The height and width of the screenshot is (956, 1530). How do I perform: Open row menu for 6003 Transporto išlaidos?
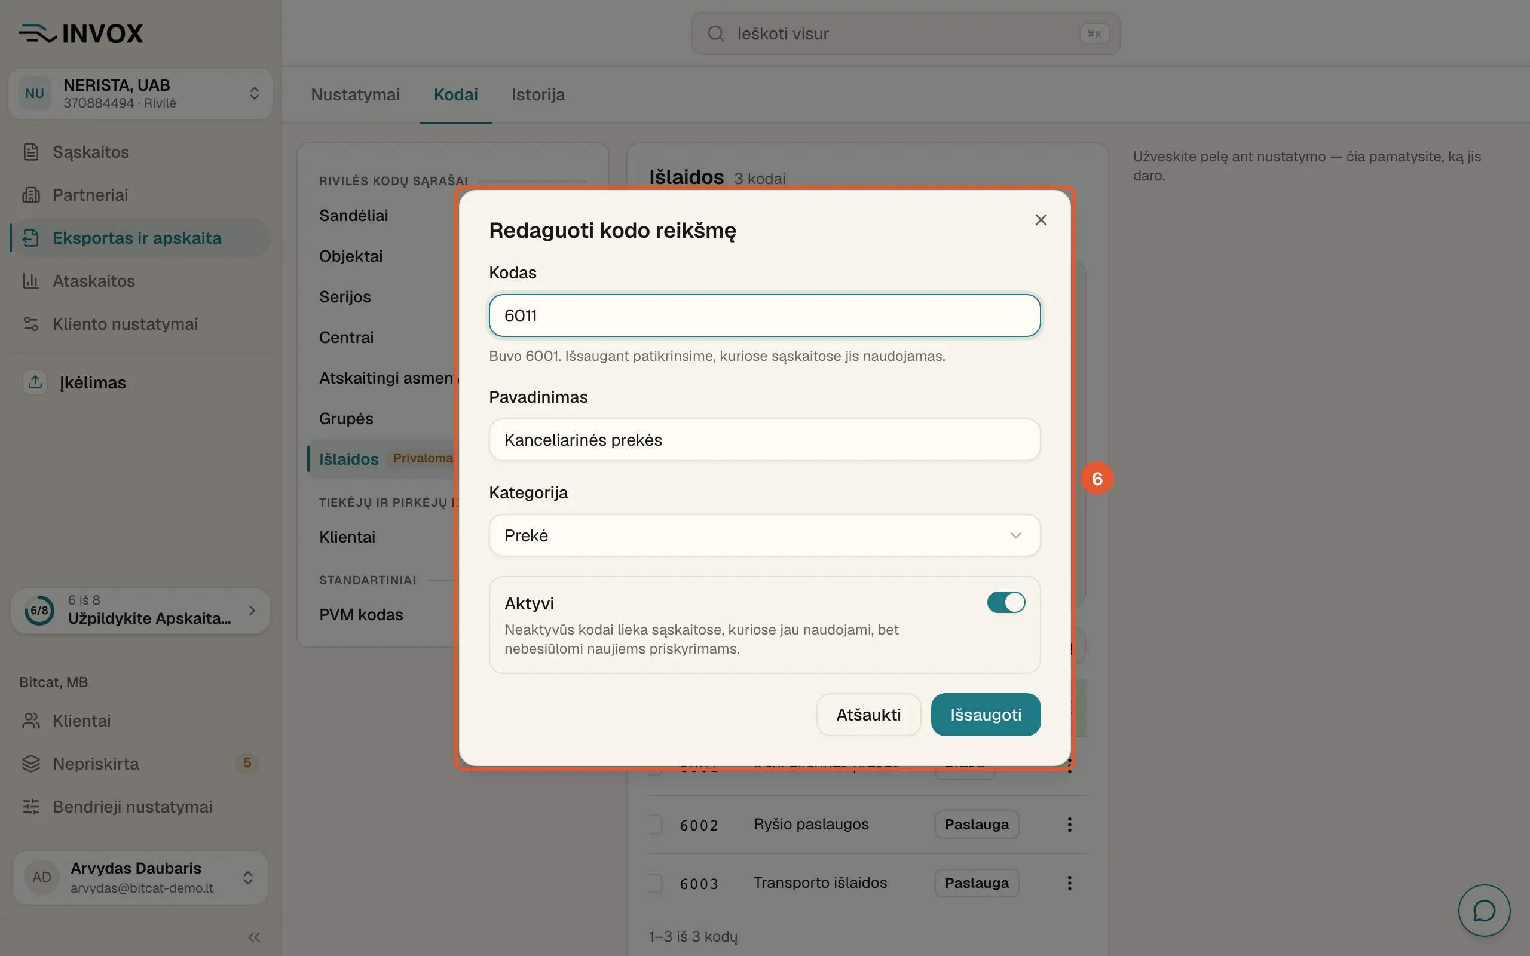1069,883
